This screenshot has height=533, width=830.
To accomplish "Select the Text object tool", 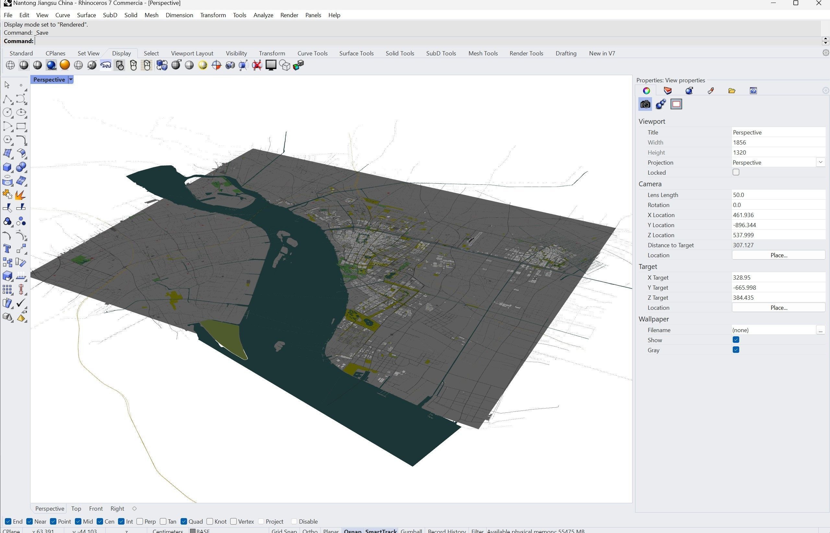I will click(7, 249).
